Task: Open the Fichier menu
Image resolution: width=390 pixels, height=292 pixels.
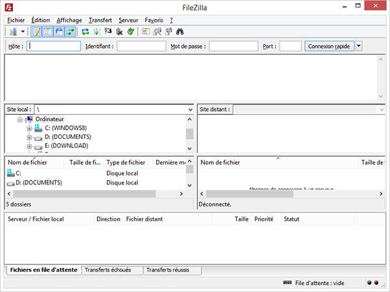Action: tap(16, 20)
